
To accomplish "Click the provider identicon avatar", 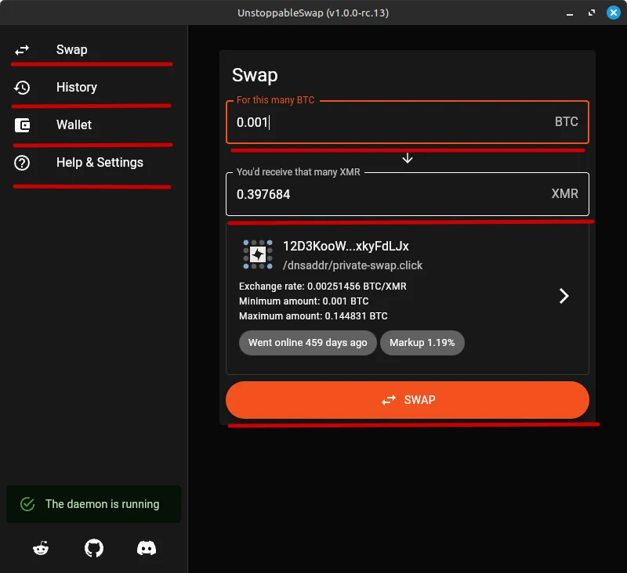I will (x=258, y=254).
